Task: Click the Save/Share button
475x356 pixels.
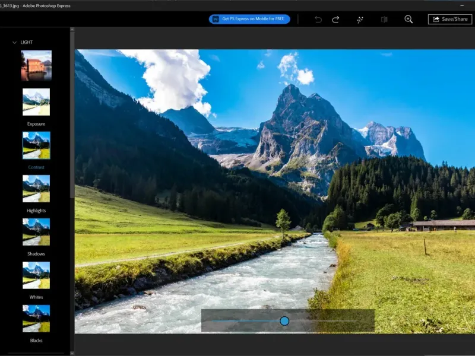Action: tap(450, 19)
